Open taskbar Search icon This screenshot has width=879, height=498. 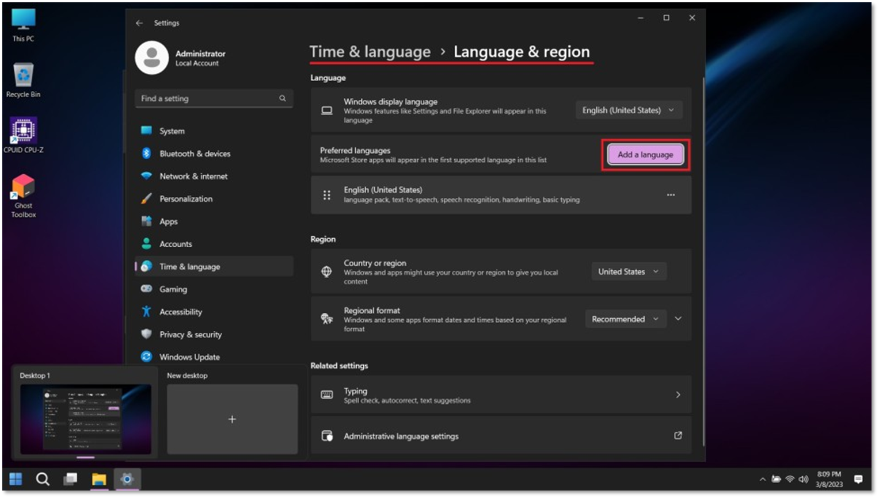pyautogui.click(x=43, y=479)
